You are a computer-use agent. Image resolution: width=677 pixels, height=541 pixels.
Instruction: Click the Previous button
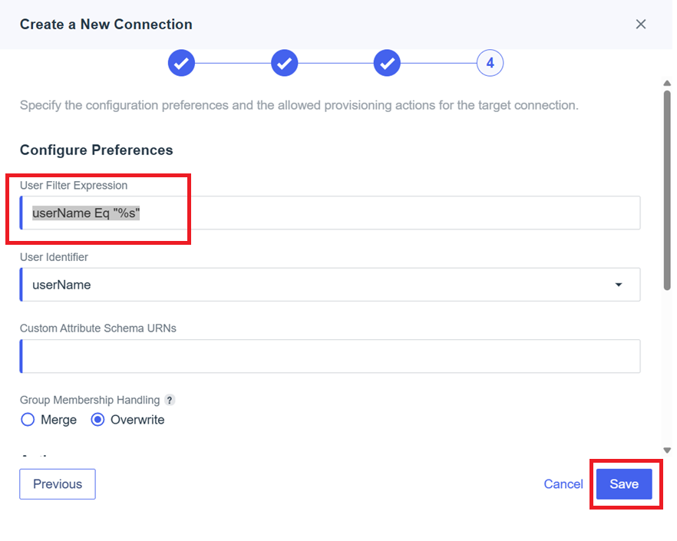[57, 483]
